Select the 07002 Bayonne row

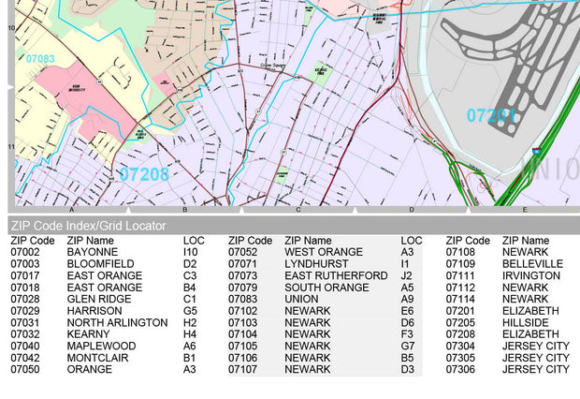[x=103, y=253]
